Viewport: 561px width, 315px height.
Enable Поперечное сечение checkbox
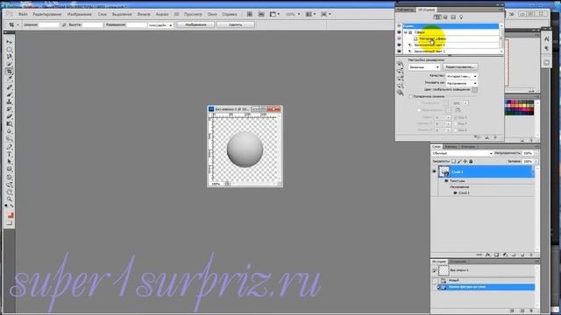tap(411, 96)
